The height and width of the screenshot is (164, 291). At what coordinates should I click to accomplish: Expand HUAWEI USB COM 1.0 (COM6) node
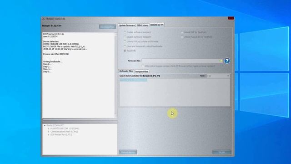(49, 128)
